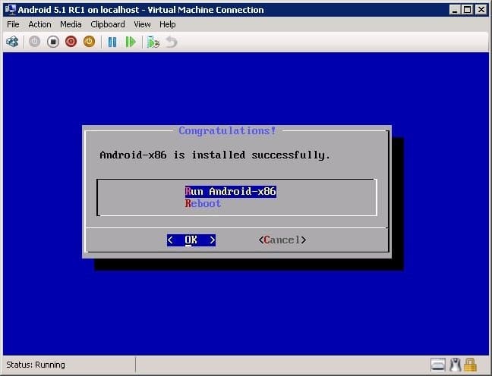
Task: Reset the VM with the green play icon
Action: [x=131, y=42]
